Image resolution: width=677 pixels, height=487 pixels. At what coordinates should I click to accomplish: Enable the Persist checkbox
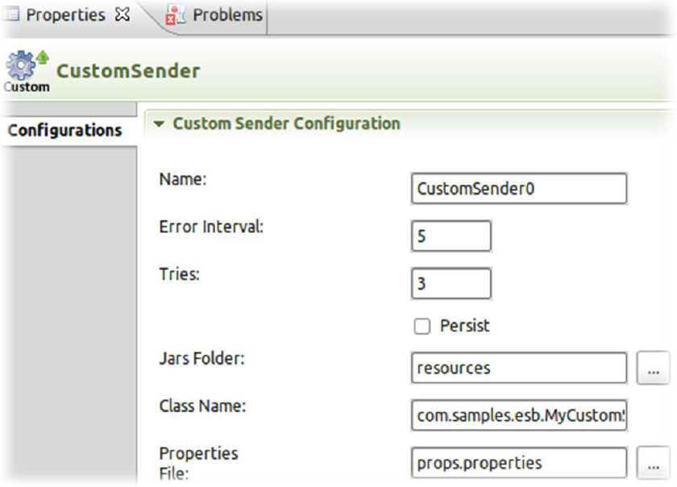point(422,327)
